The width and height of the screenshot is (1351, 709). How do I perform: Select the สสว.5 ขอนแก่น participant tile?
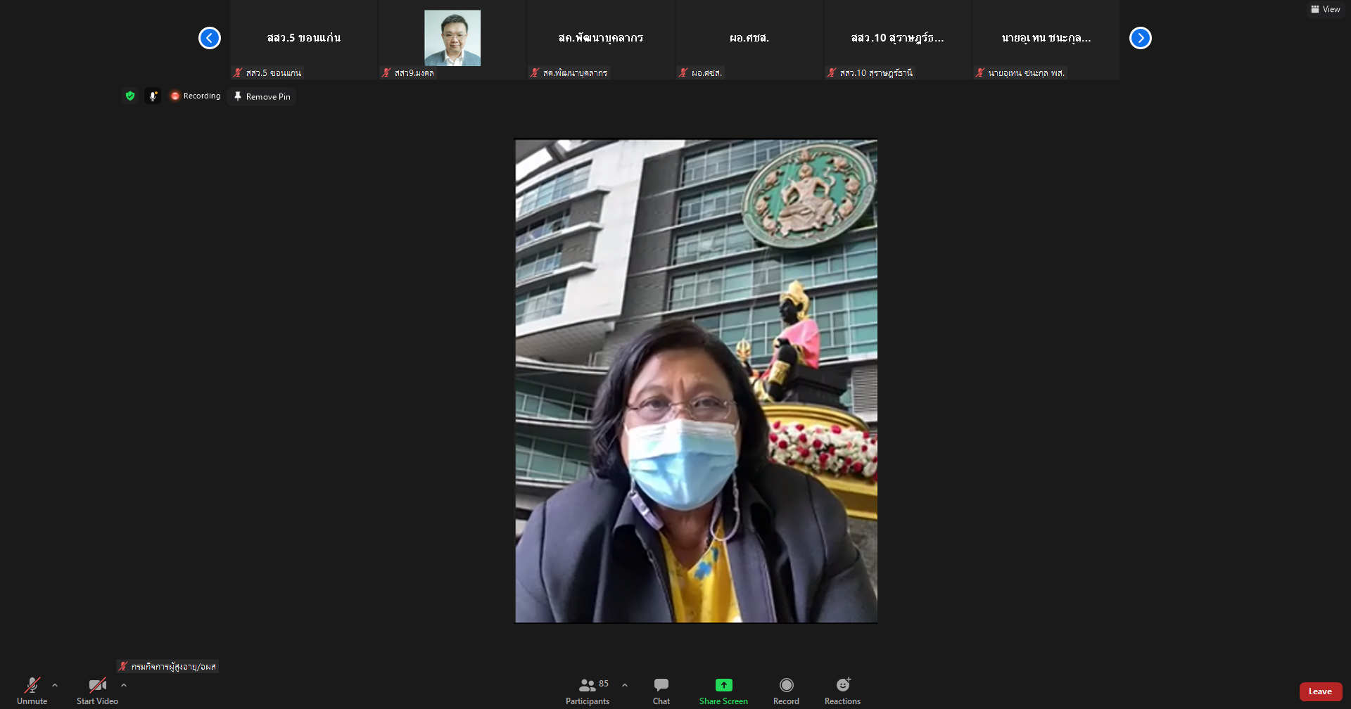click(304, 39)
